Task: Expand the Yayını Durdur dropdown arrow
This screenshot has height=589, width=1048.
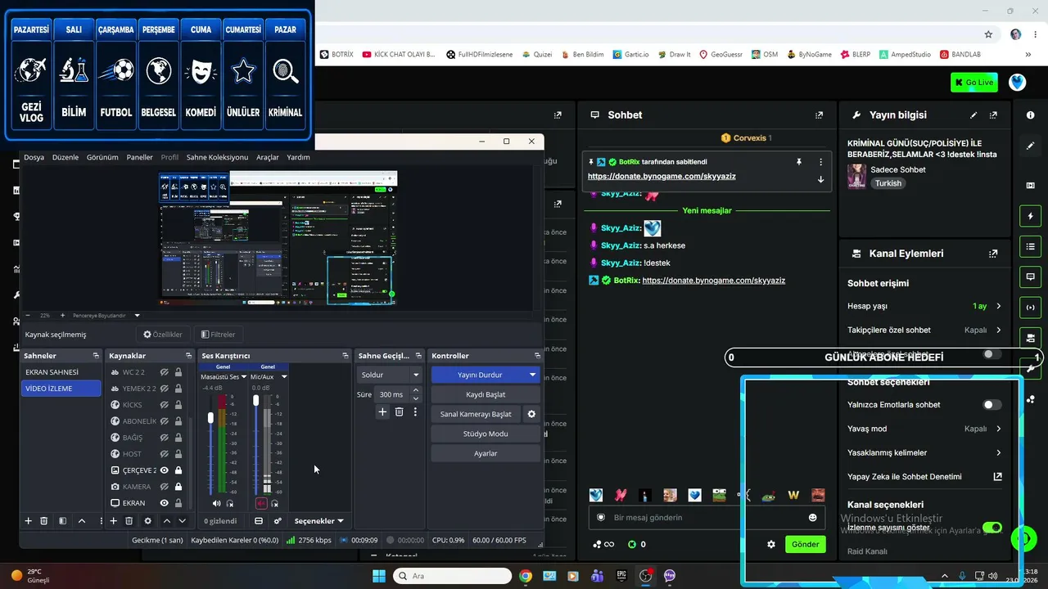Action: [x=533, y=375]
